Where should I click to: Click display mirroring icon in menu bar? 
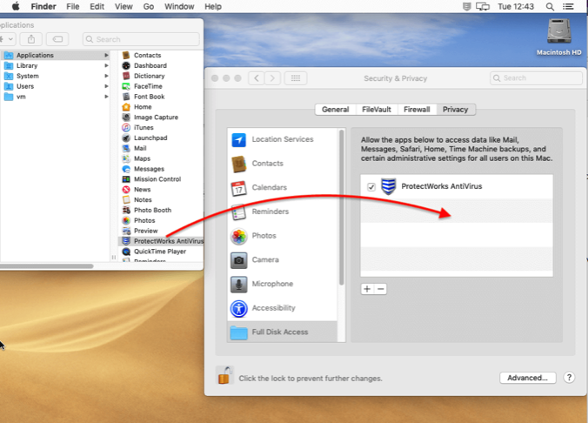(x=483, y=6)
